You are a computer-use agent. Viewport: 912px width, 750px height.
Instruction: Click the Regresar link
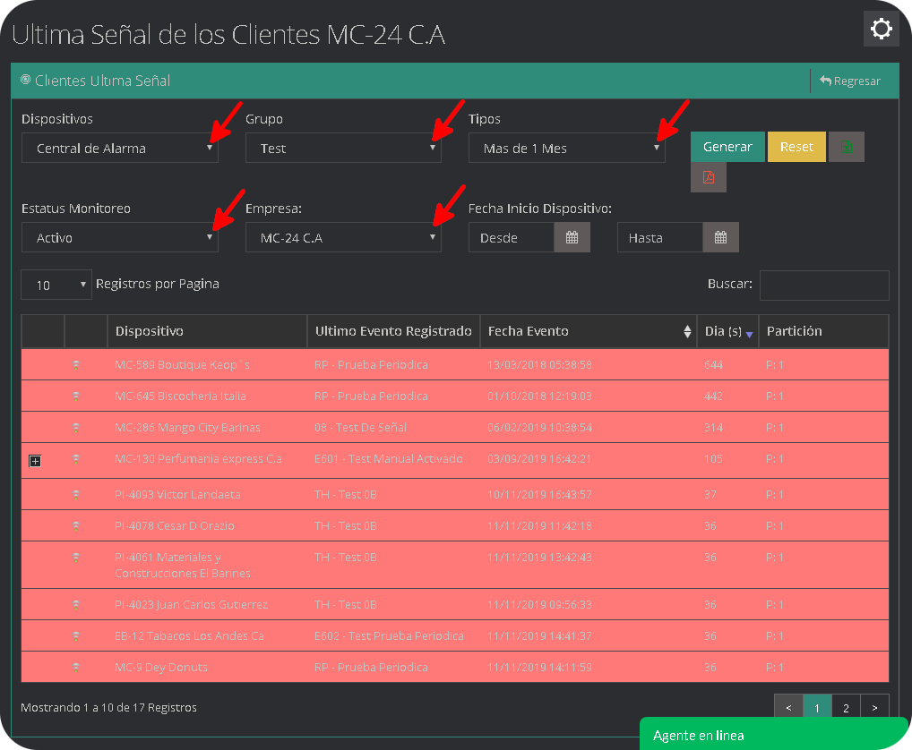[851, 81]
